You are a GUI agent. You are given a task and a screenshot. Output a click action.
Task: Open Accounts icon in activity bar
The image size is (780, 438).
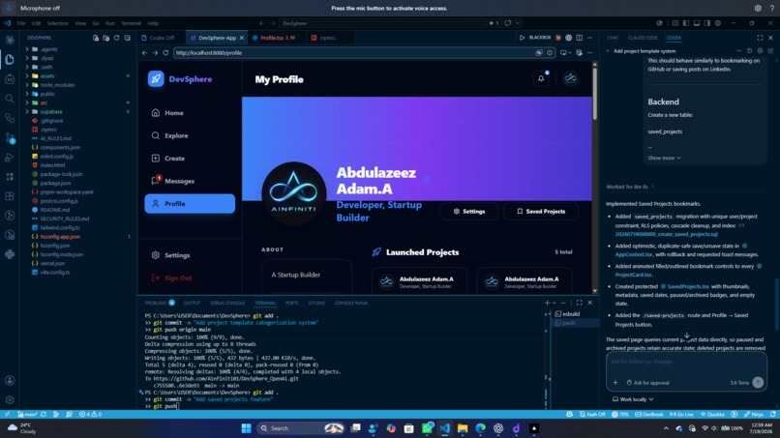coord(10,380)
